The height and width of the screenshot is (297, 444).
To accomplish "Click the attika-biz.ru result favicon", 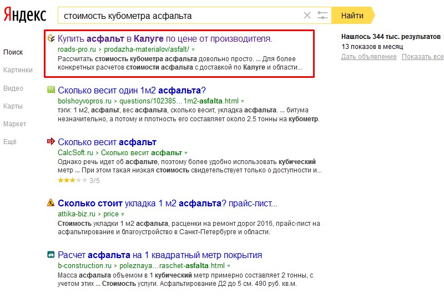I will coord(51,202).
